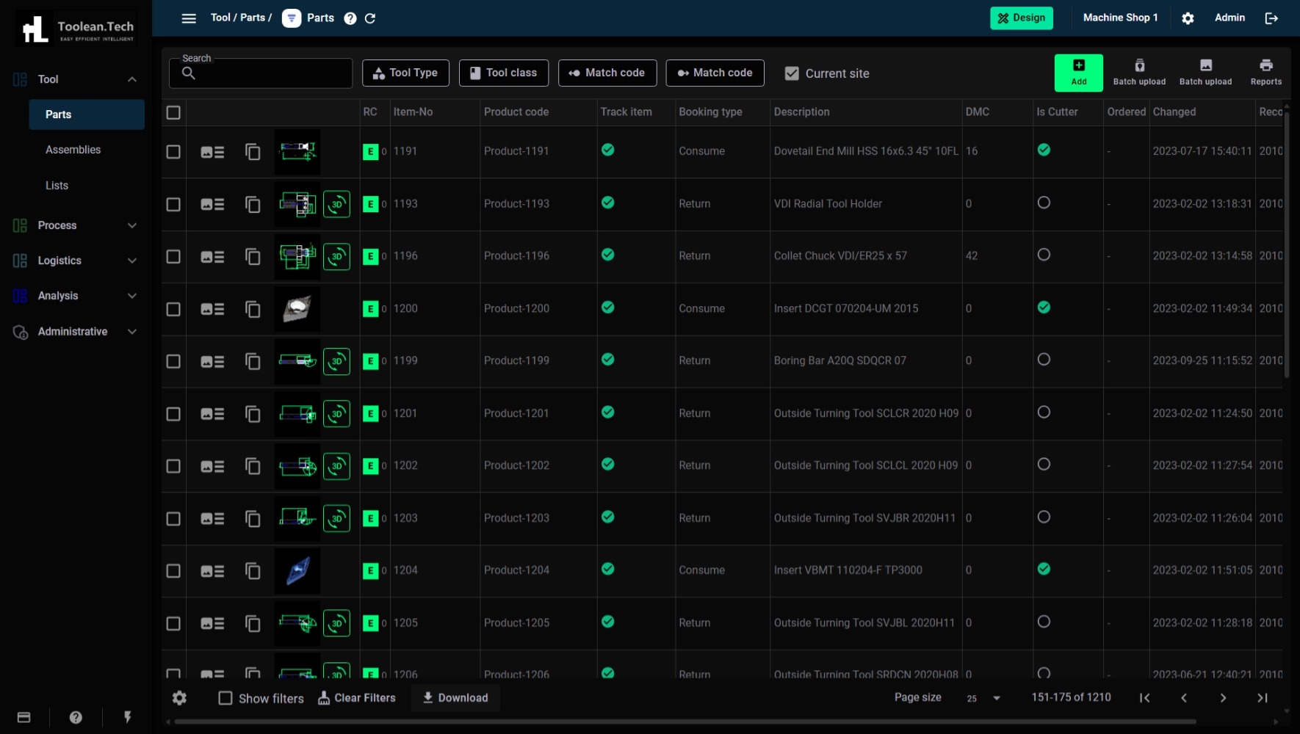Viewport: 1300px width, 734px height.
Task: Open the 3D view for item 1193
Action: coord(336,204)
